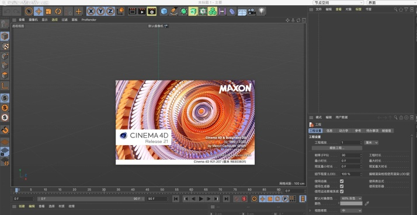Open the 节点空间 dropdown at top
This screenshot has height=215, width=417.
point(339,3)
